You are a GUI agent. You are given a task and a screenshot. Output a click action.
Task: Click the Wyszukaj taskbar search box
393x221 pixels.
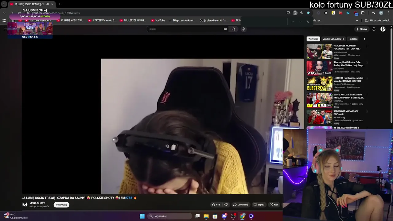tap(170, 216)
